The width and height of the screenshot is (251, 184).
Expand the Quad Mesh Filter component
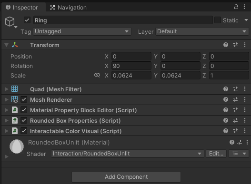[6, 89]
